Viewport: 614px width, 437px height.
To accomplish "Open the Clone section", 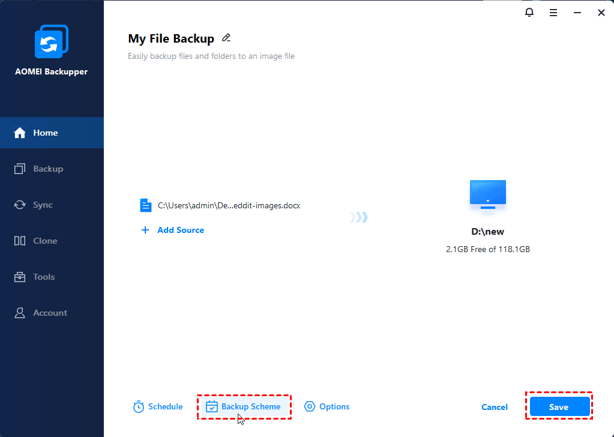I will point(52,241).
